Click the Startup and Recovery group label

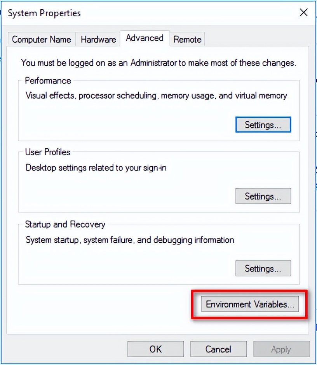point(65,224)
